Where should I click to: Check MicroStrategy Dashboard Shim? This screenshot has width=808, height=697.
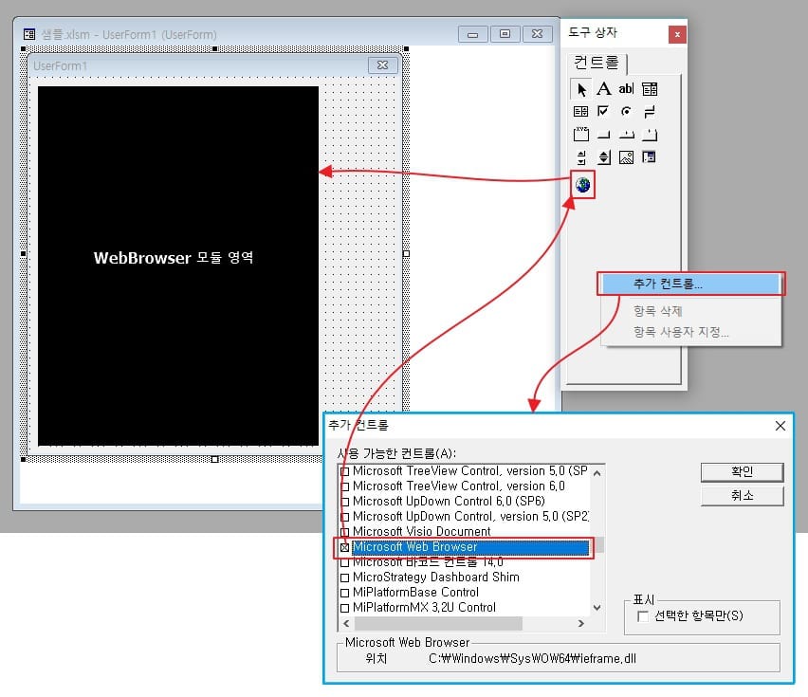(345, 578)
